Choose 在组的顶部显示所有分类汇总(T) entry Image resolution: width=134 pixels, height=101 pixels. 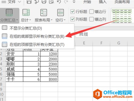coord(37,44)
